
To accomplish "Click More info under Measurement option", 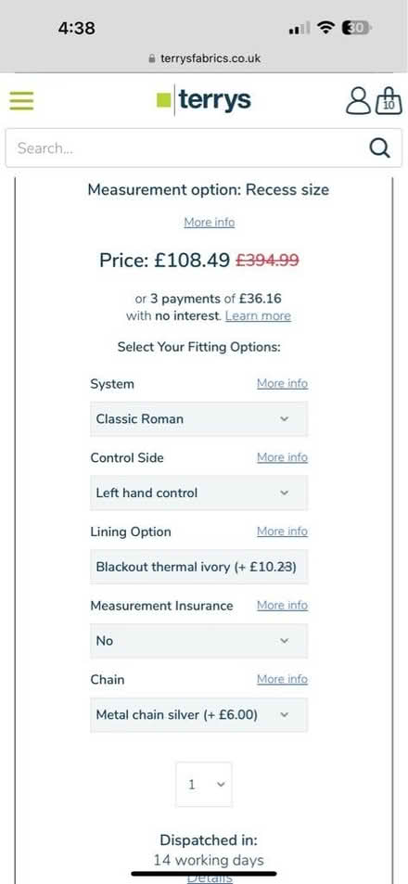I will coord(209,222).
